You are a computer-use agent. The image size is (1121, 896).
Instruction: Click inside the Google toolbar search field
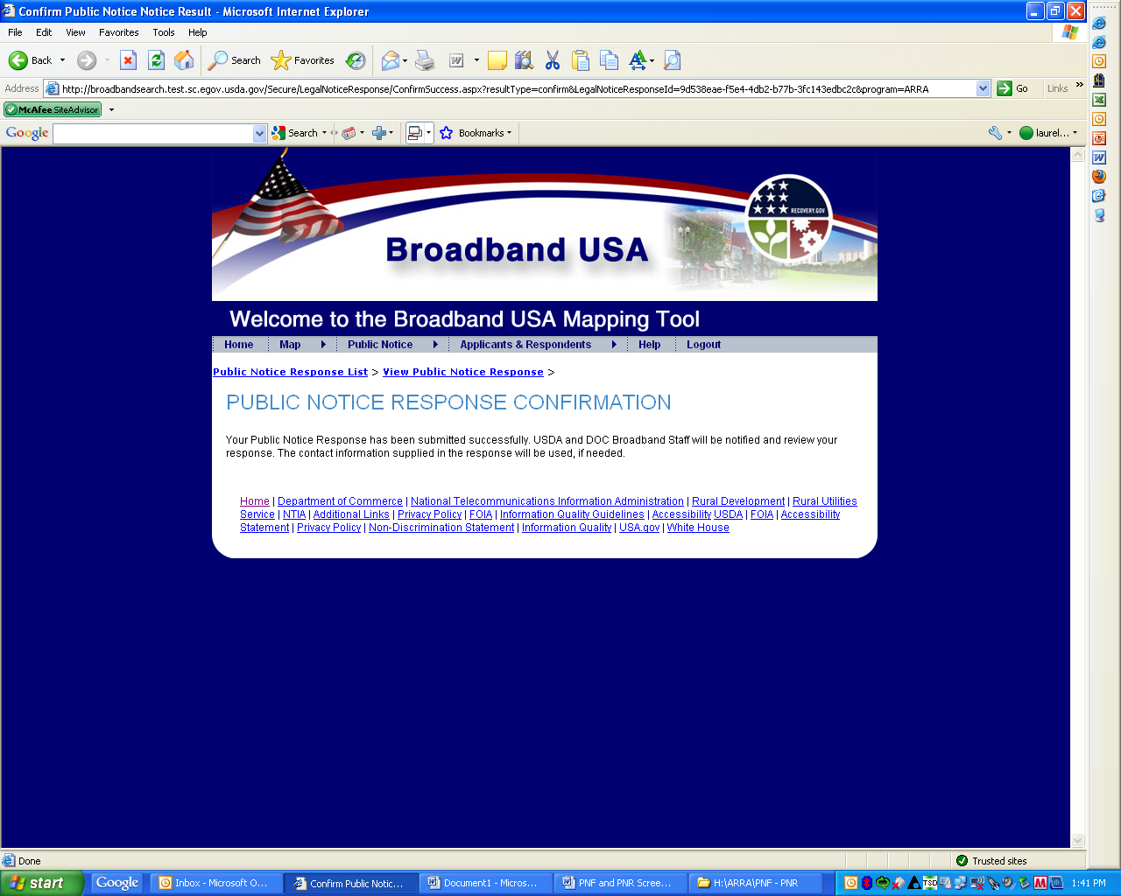pyautogui.click(x=152, y=133)
